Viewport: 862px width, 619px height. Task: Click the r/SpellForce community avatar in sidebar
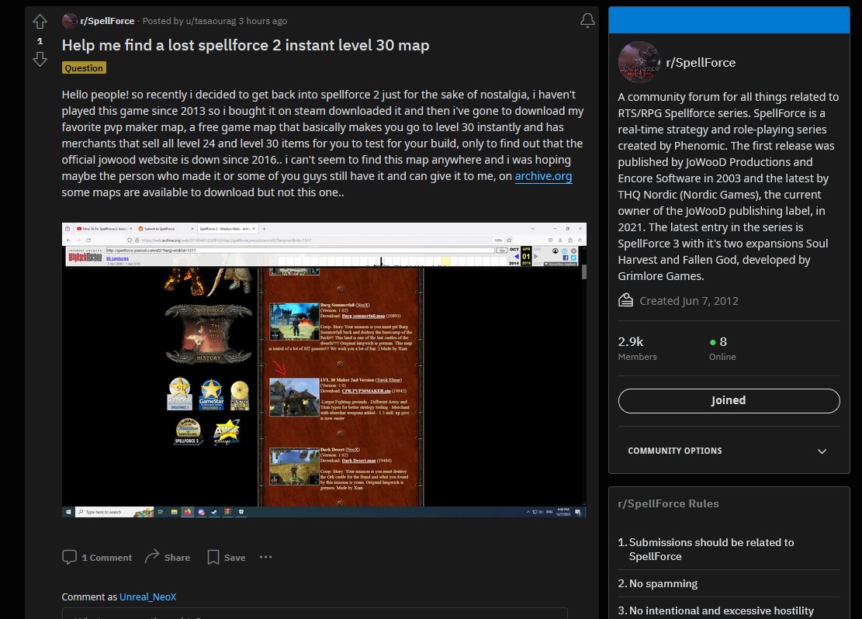click(x=639, y=62)
